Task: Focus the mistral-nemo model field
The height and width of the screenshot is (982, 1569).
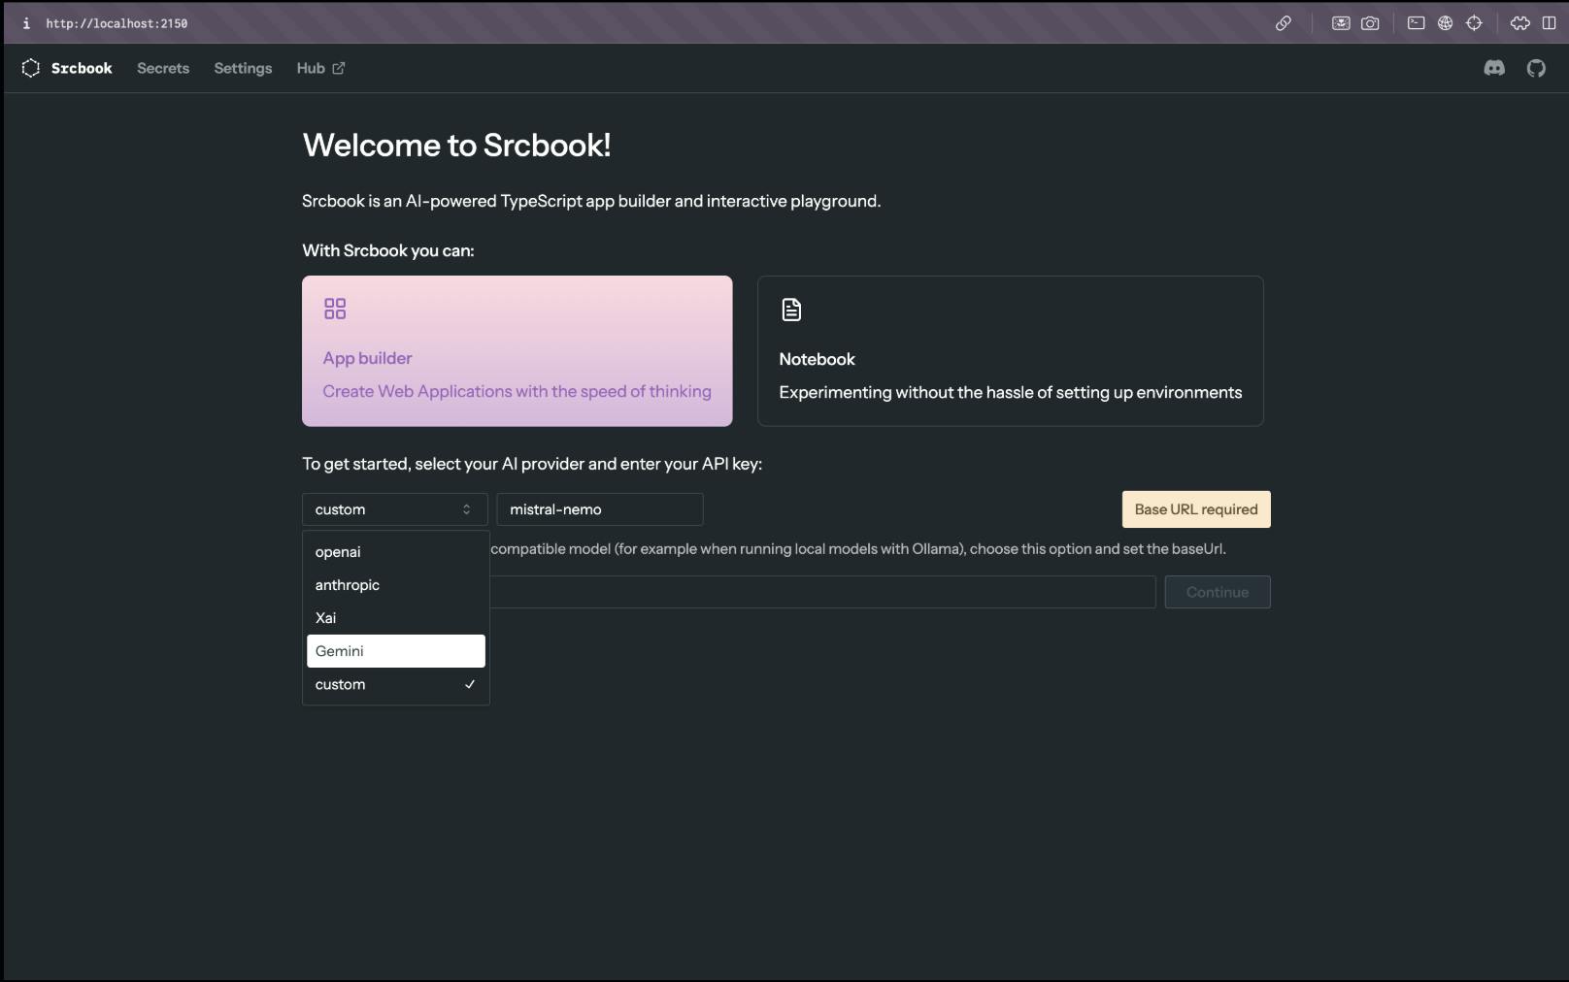Action: (x=600, y=509)
